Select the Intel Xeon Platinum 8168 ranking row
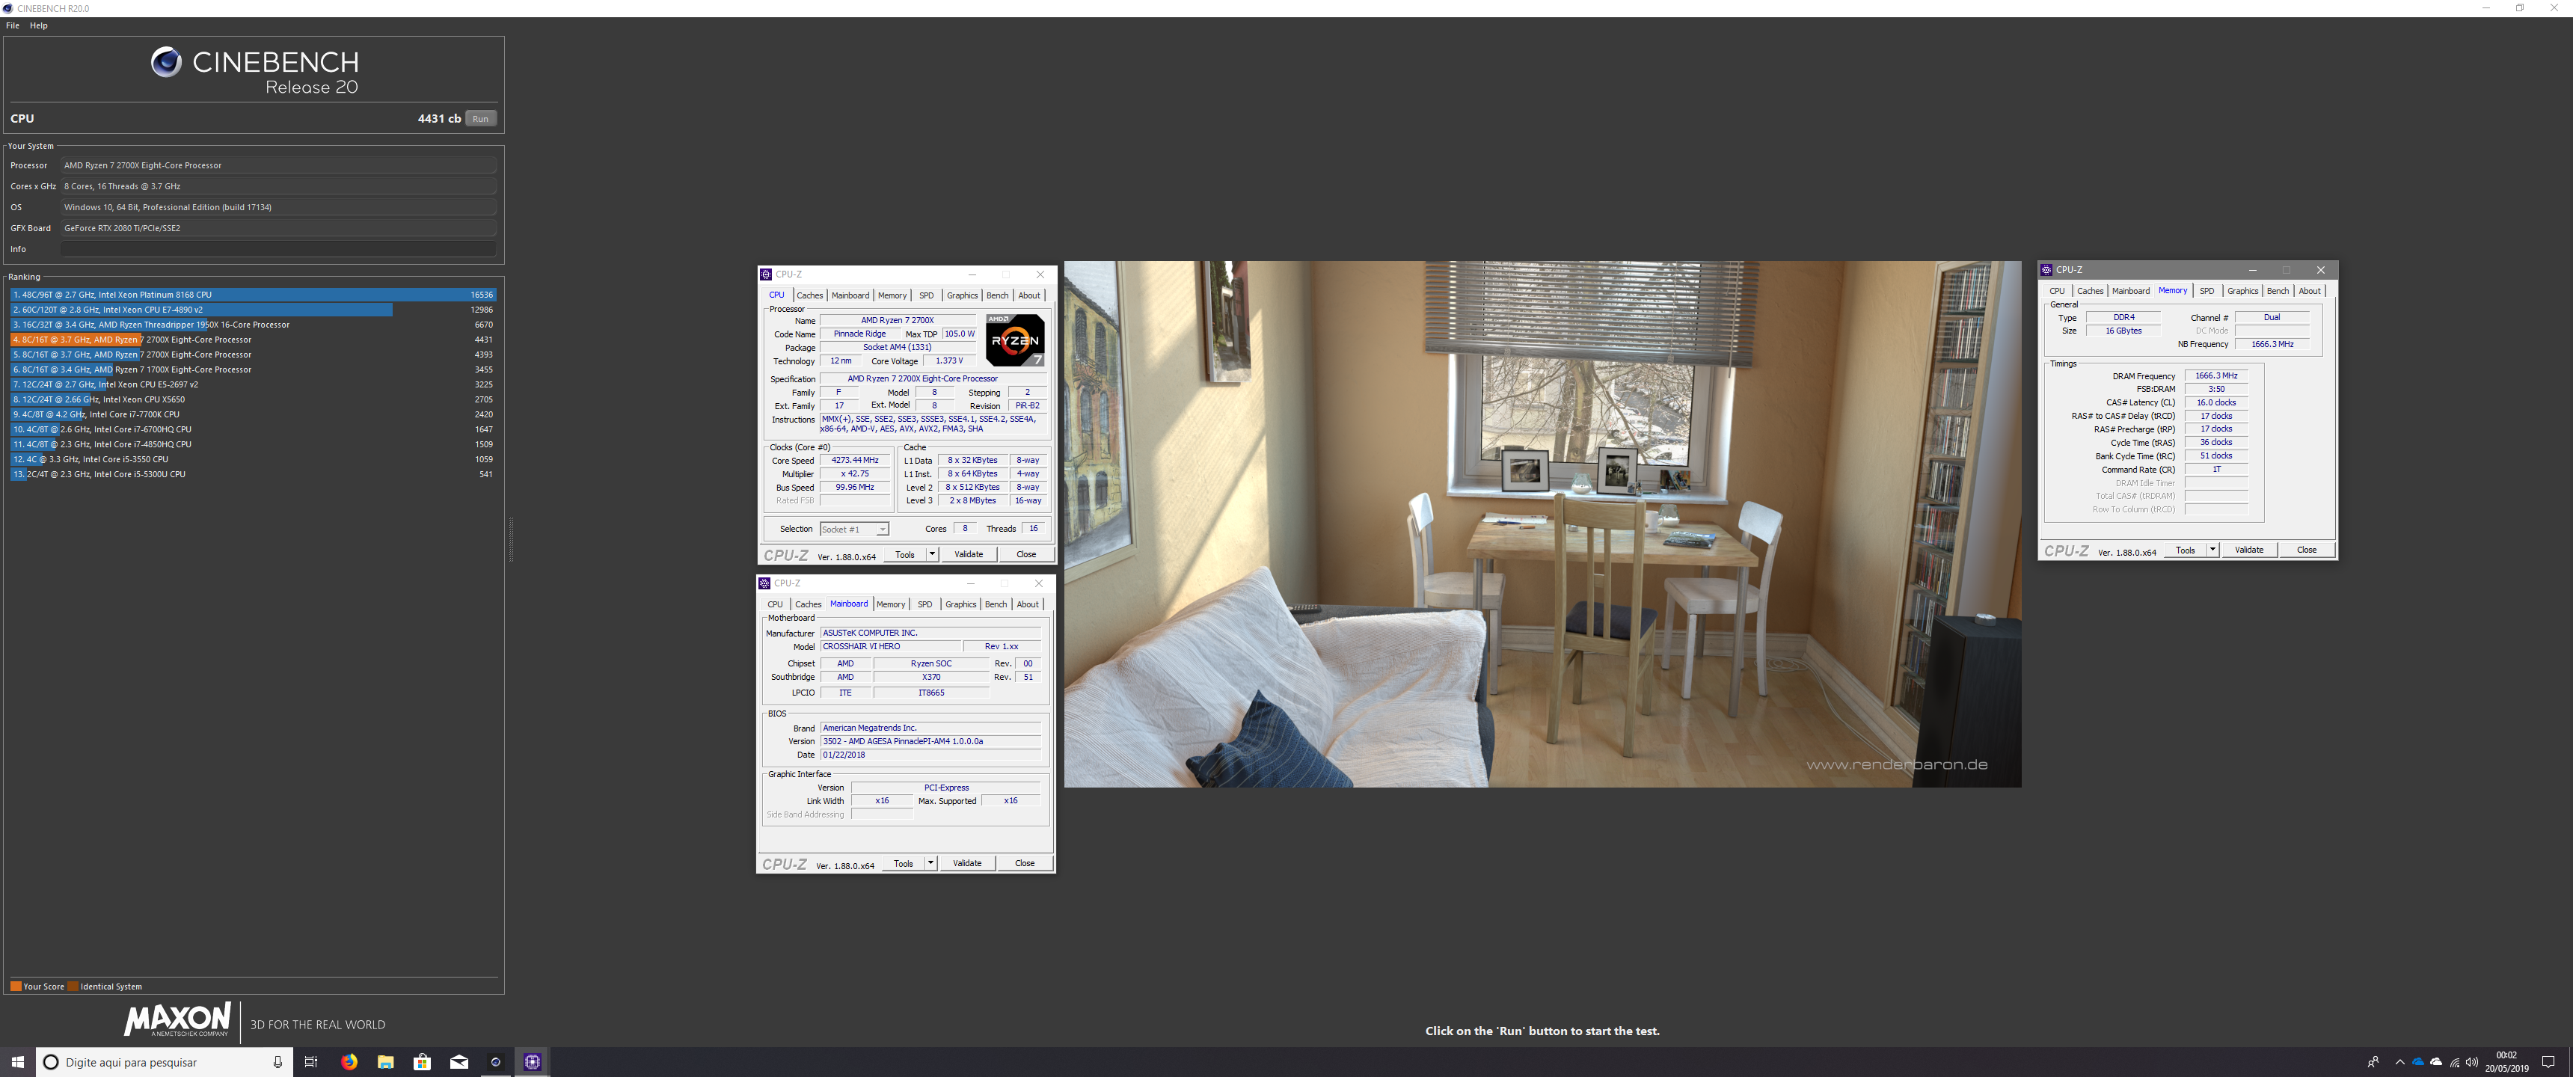 253,295
